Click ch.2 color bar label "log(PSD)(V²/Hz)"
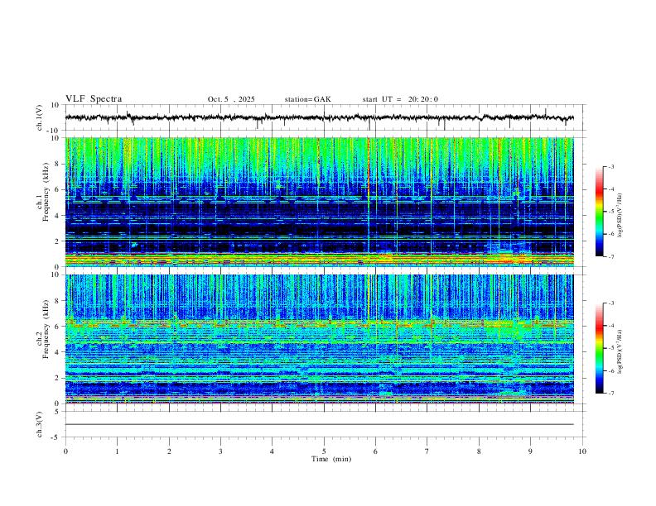Image resolution: width=656 pixels, height=506 pixels. coord(620,351)
